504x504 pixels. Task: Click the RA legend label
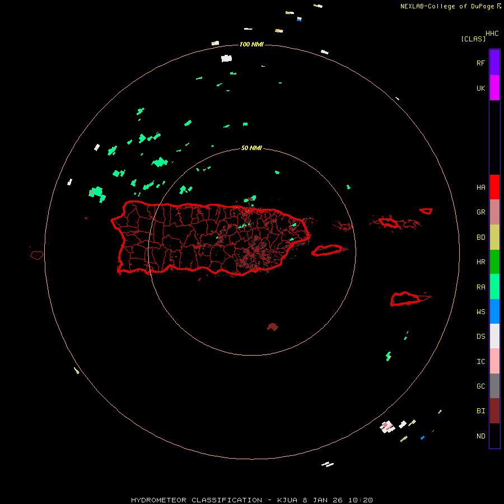(480, 287)
